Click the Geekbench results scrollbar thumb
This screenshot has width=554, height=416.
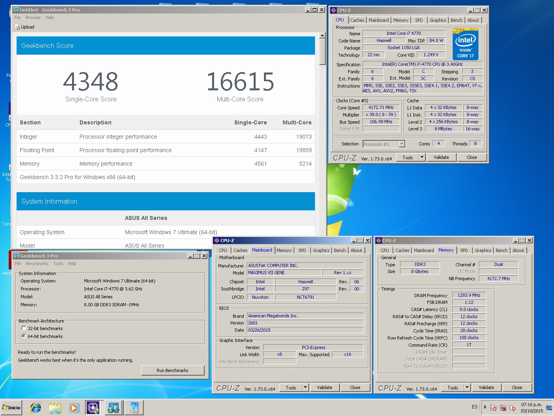pyautogui.click(x=322, y=52)
